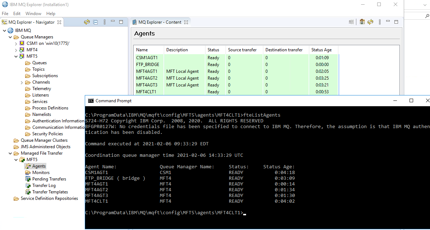The image size is (430, 230).
Task: Open the Transfer Templates node
Action: coord(50,192)
